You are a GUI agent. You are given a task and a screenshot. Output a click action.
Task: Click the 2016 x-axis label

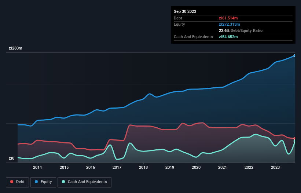tap(91, 167)
